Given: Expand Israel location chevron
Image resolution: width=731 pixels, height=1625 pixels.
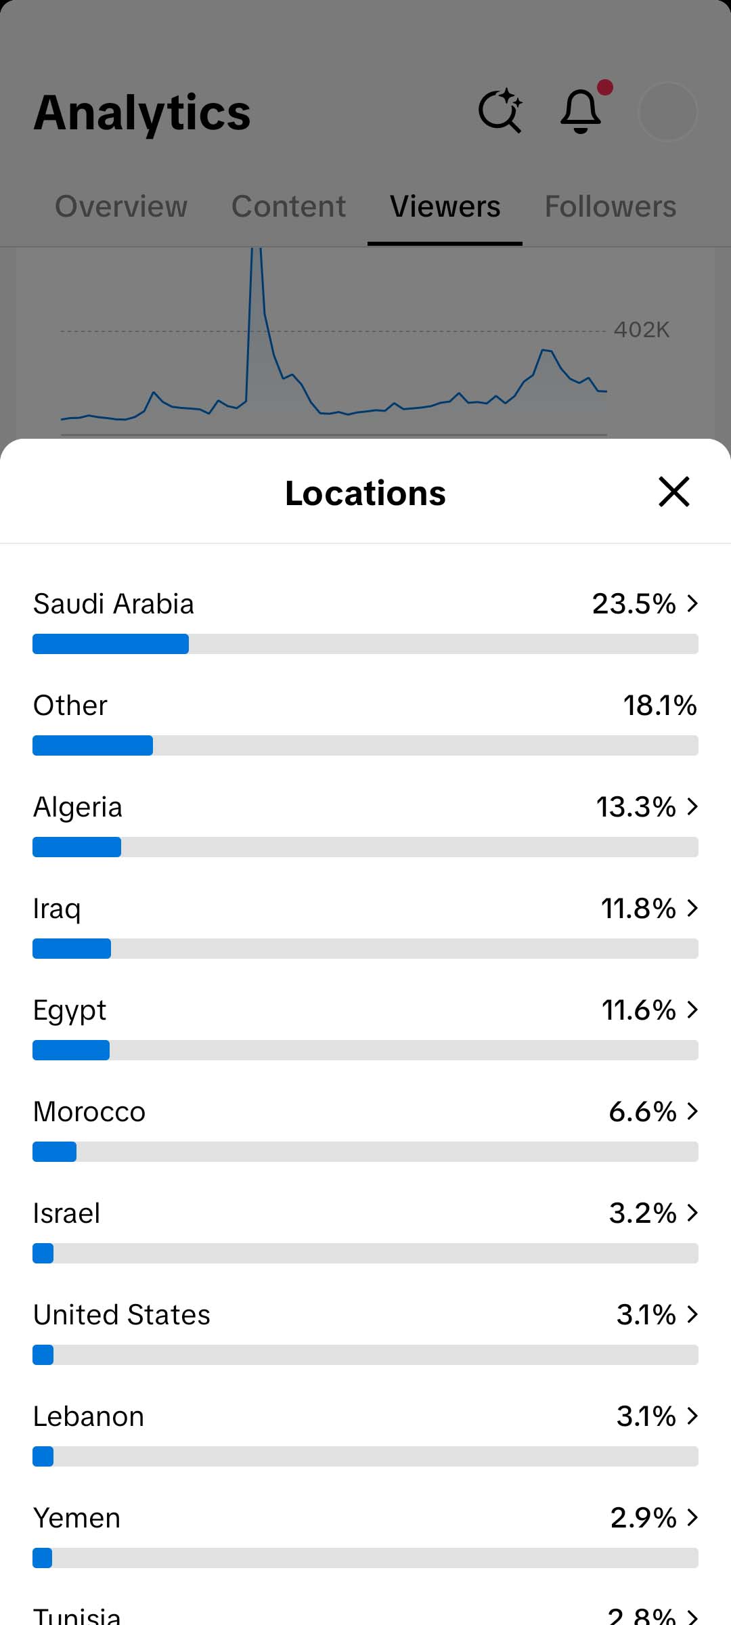Looking at the screenshot, I should [x=692, y=1213].
